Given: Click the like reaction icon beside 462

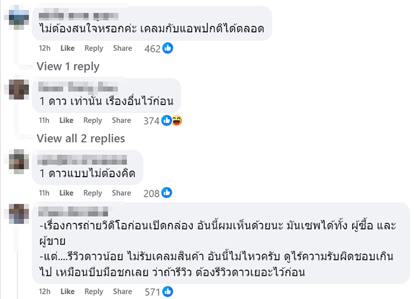Looking at the screenshot, I should click(x=168, y=48).
